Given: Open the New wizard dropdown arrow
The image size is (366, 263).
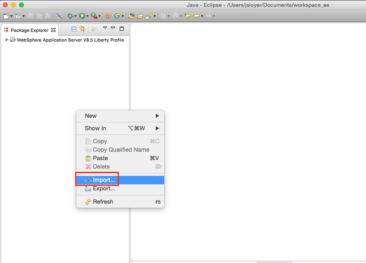Looking at the screenshot, I should 11,16.
